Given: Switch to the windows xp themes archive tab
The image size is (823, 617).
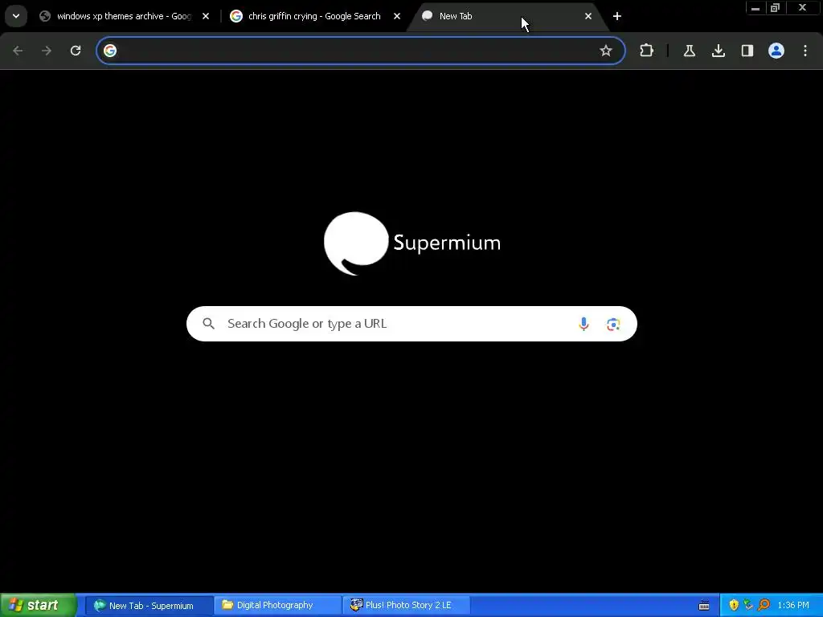Looking at the screenshot, I should pos(124,16).
